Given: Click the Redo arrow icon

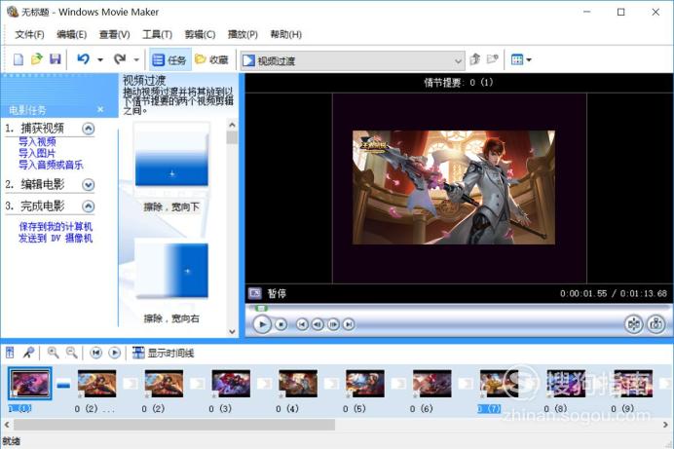Looking at the screenshot, I should click(120, 59).
